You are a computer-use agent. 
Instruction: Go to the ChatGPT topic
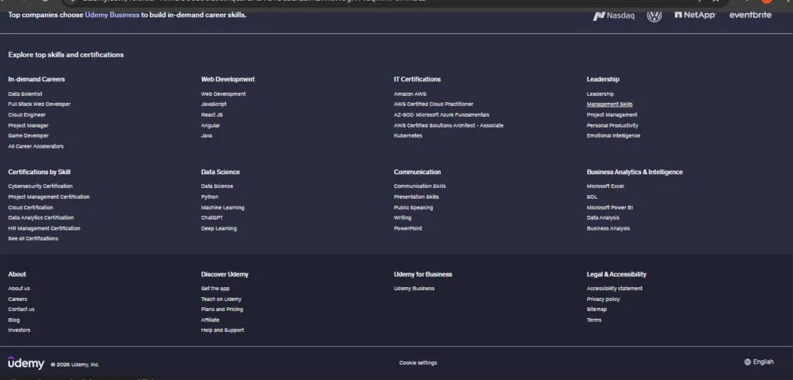212,217
